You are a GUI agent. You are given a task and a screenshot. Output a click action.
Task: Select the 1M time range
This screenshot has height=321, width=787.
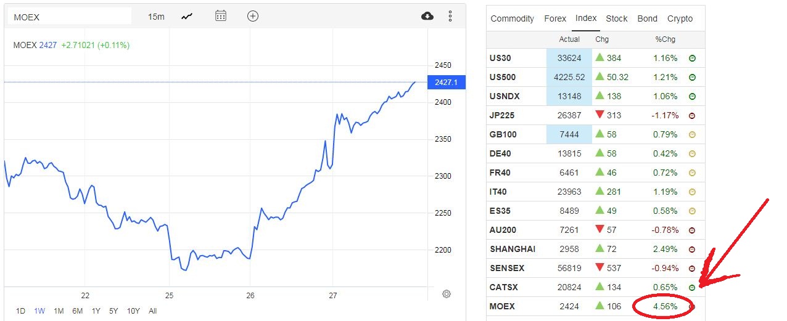(x=59, y=311)
